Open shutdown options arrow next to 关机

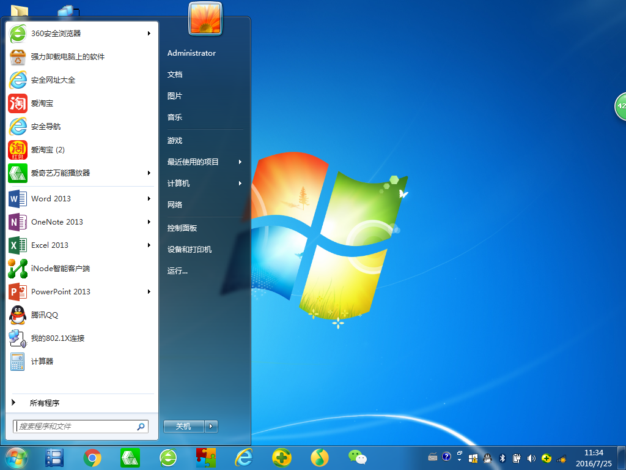pos(211,427)
